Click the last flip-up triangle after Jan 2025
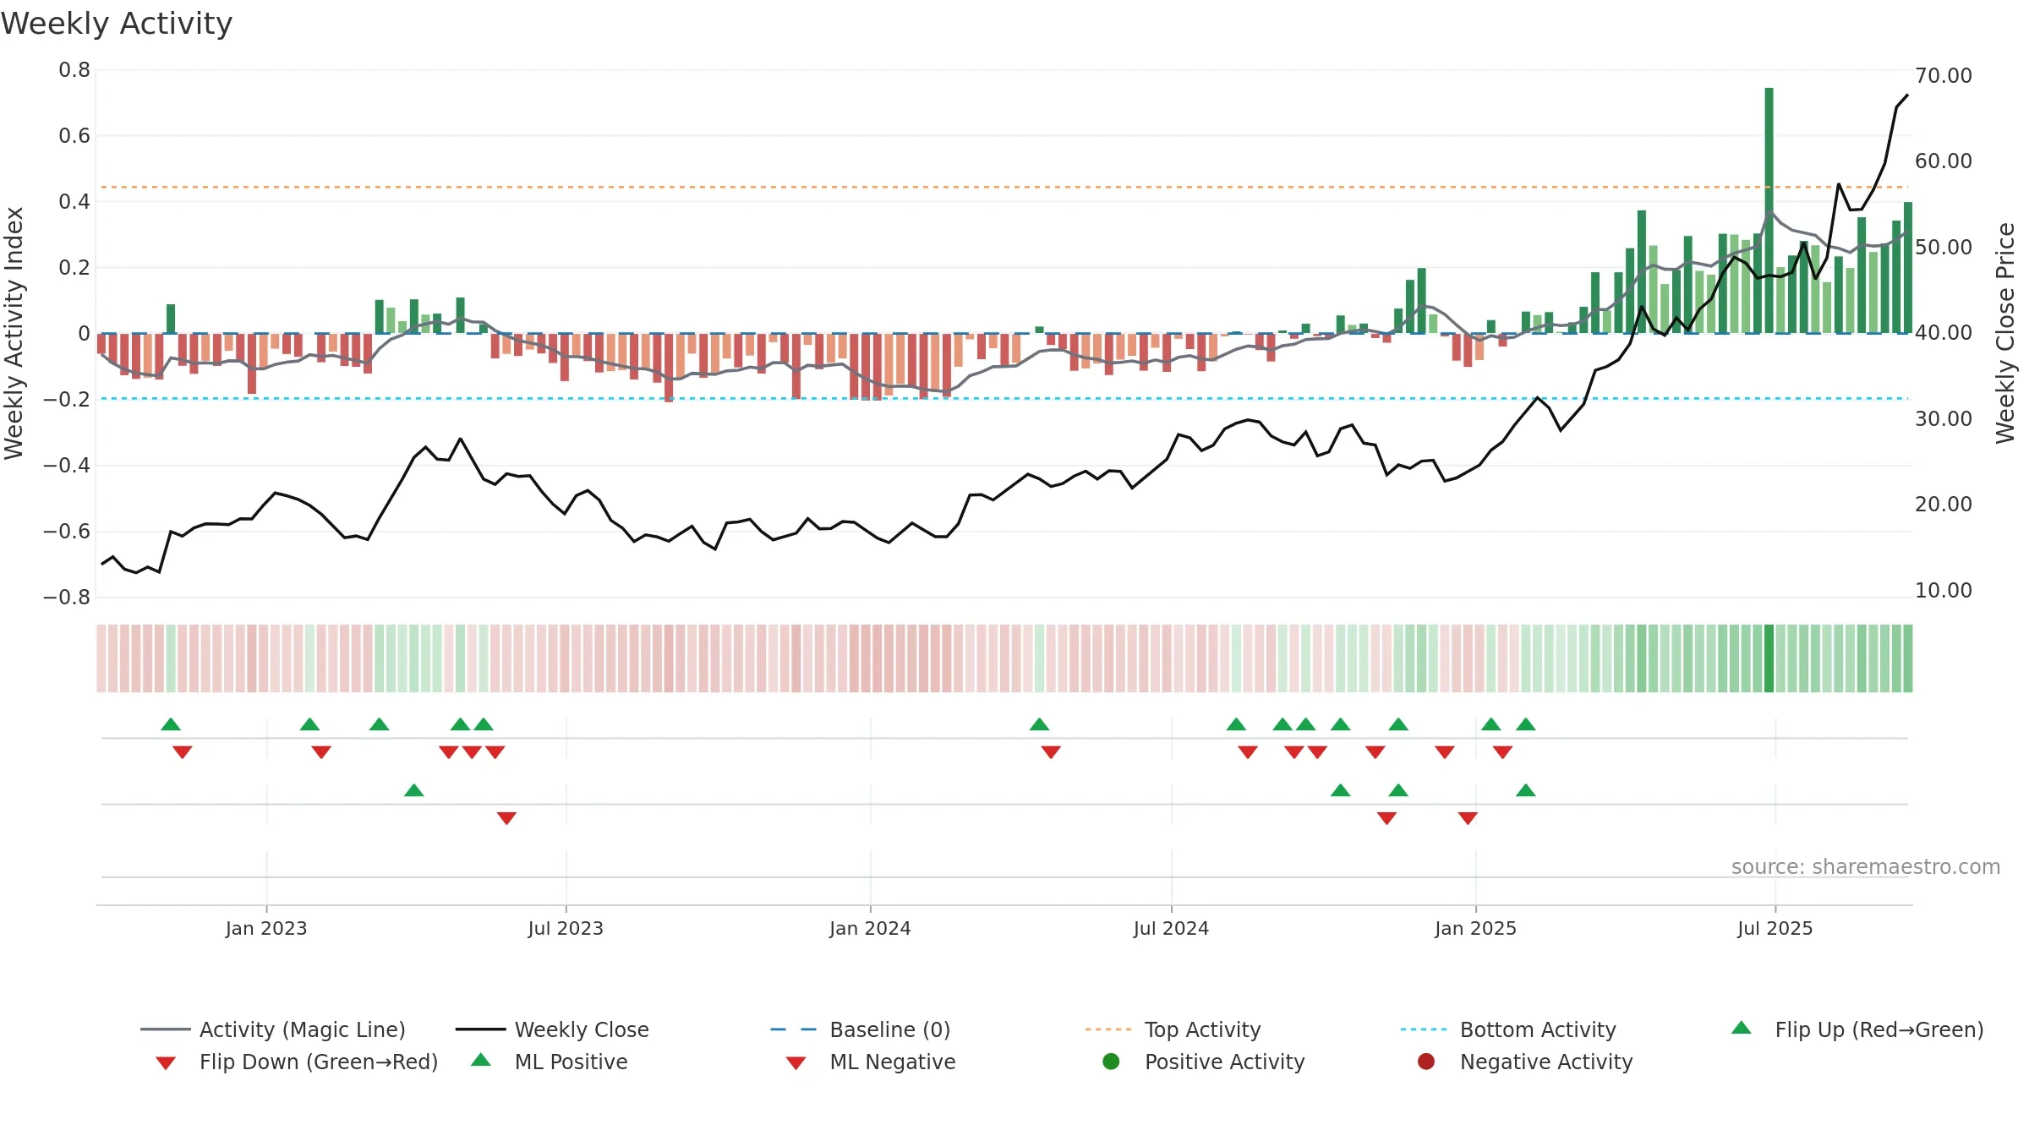 point(1526,724)
